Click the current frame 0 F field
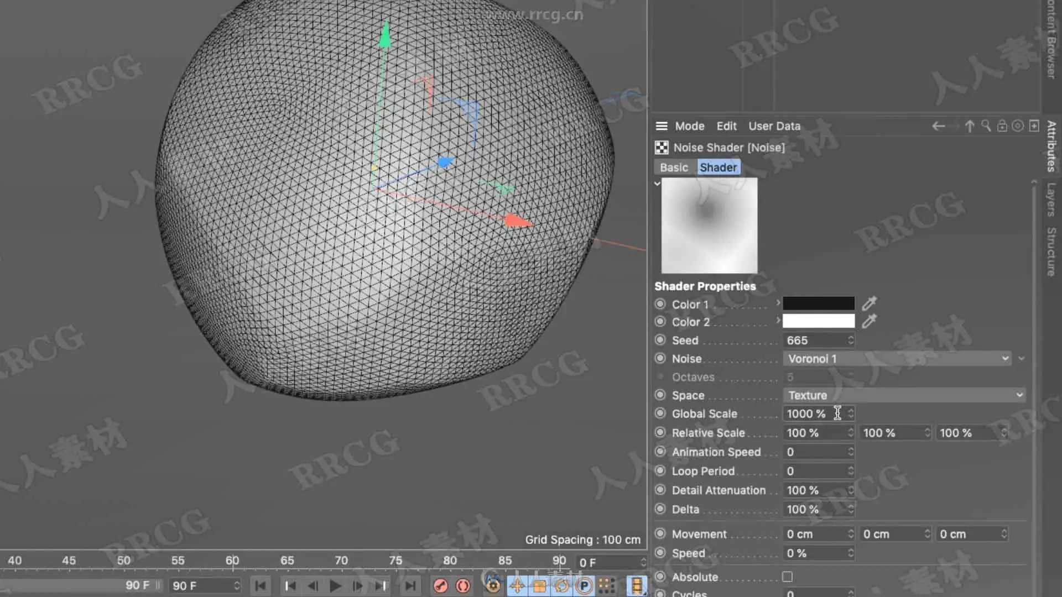Viewport: 1062px width, 597px height. [611, 562]
